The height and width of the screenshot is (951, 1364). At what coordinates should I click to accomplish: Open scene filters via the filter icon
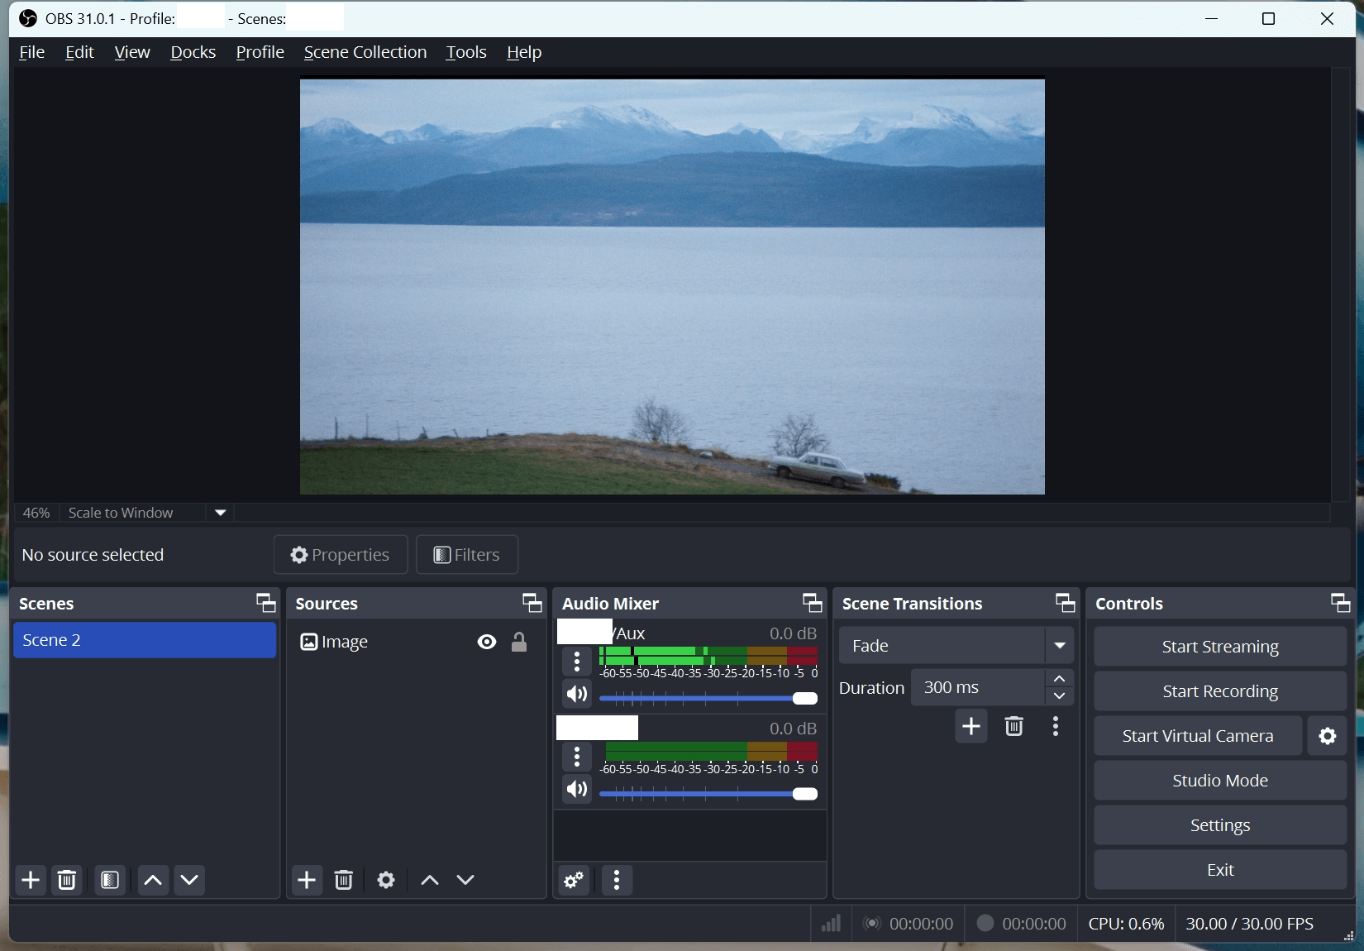[x=110, y=880]
